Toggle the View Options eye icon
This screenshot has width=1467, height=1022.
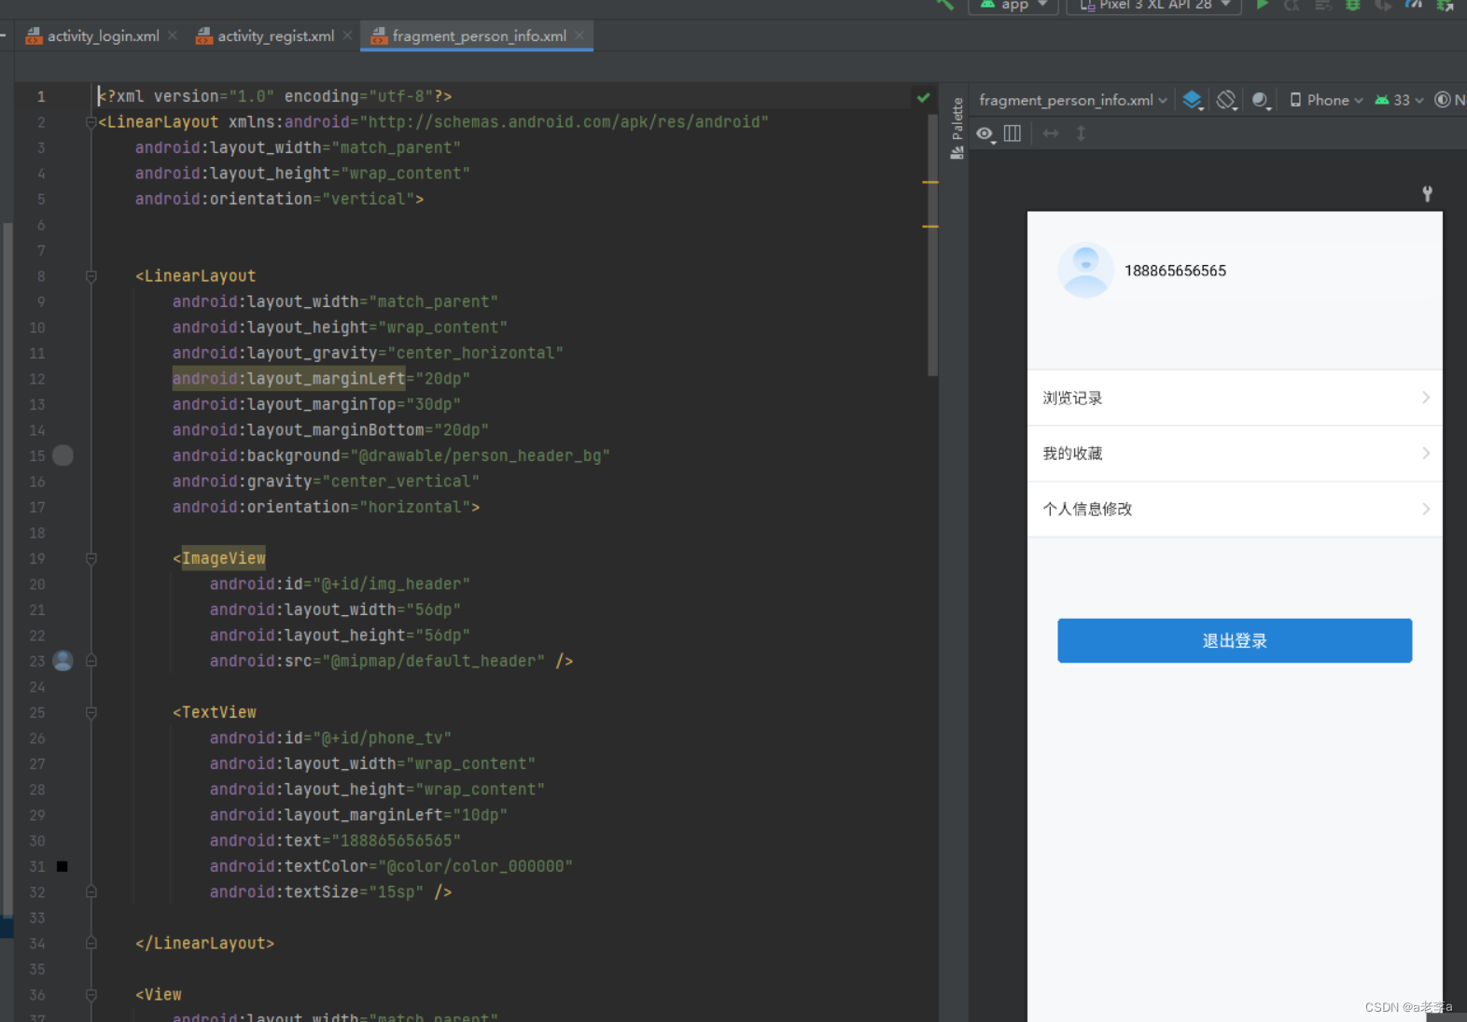tap(985, 133)
